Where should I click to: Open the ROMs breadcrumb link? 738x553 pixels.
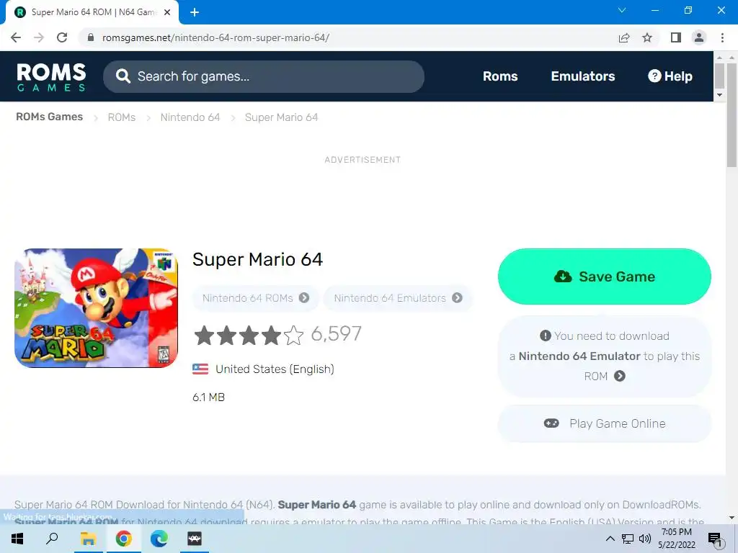click(x=121, y=117)
